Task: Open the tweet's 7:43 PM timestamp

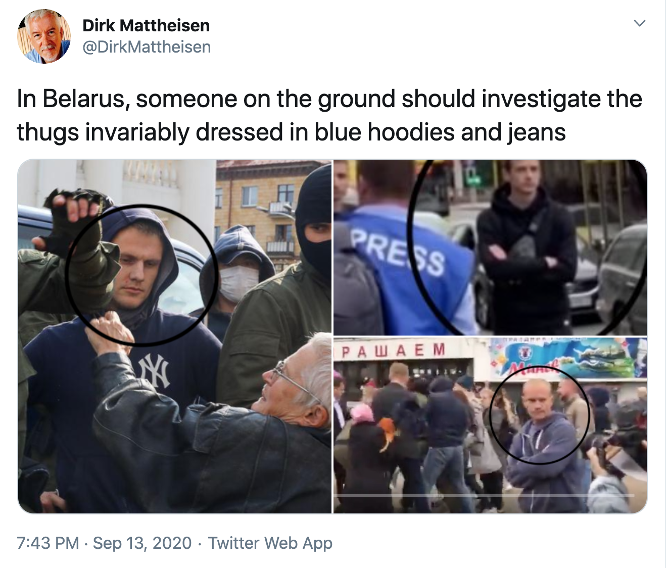Action: (48, 543)
